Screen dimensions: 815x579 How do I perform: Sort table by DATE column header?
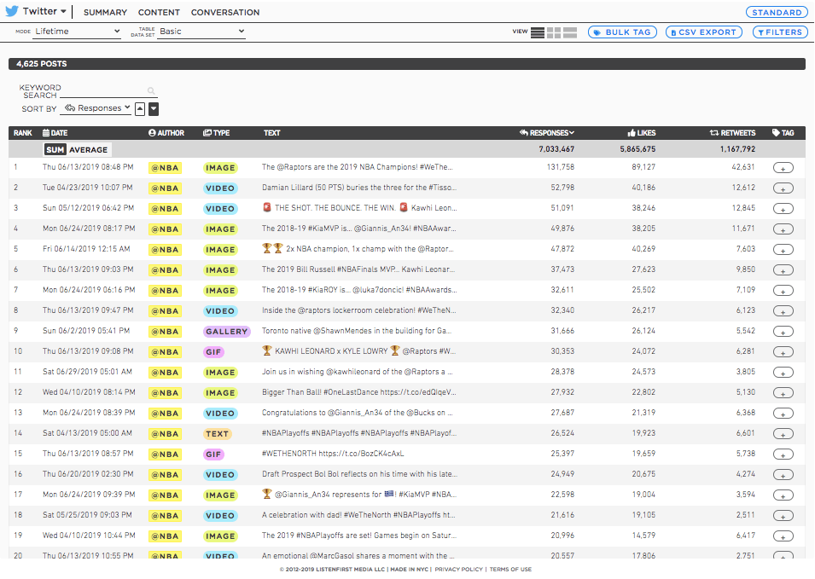[55, 133]
